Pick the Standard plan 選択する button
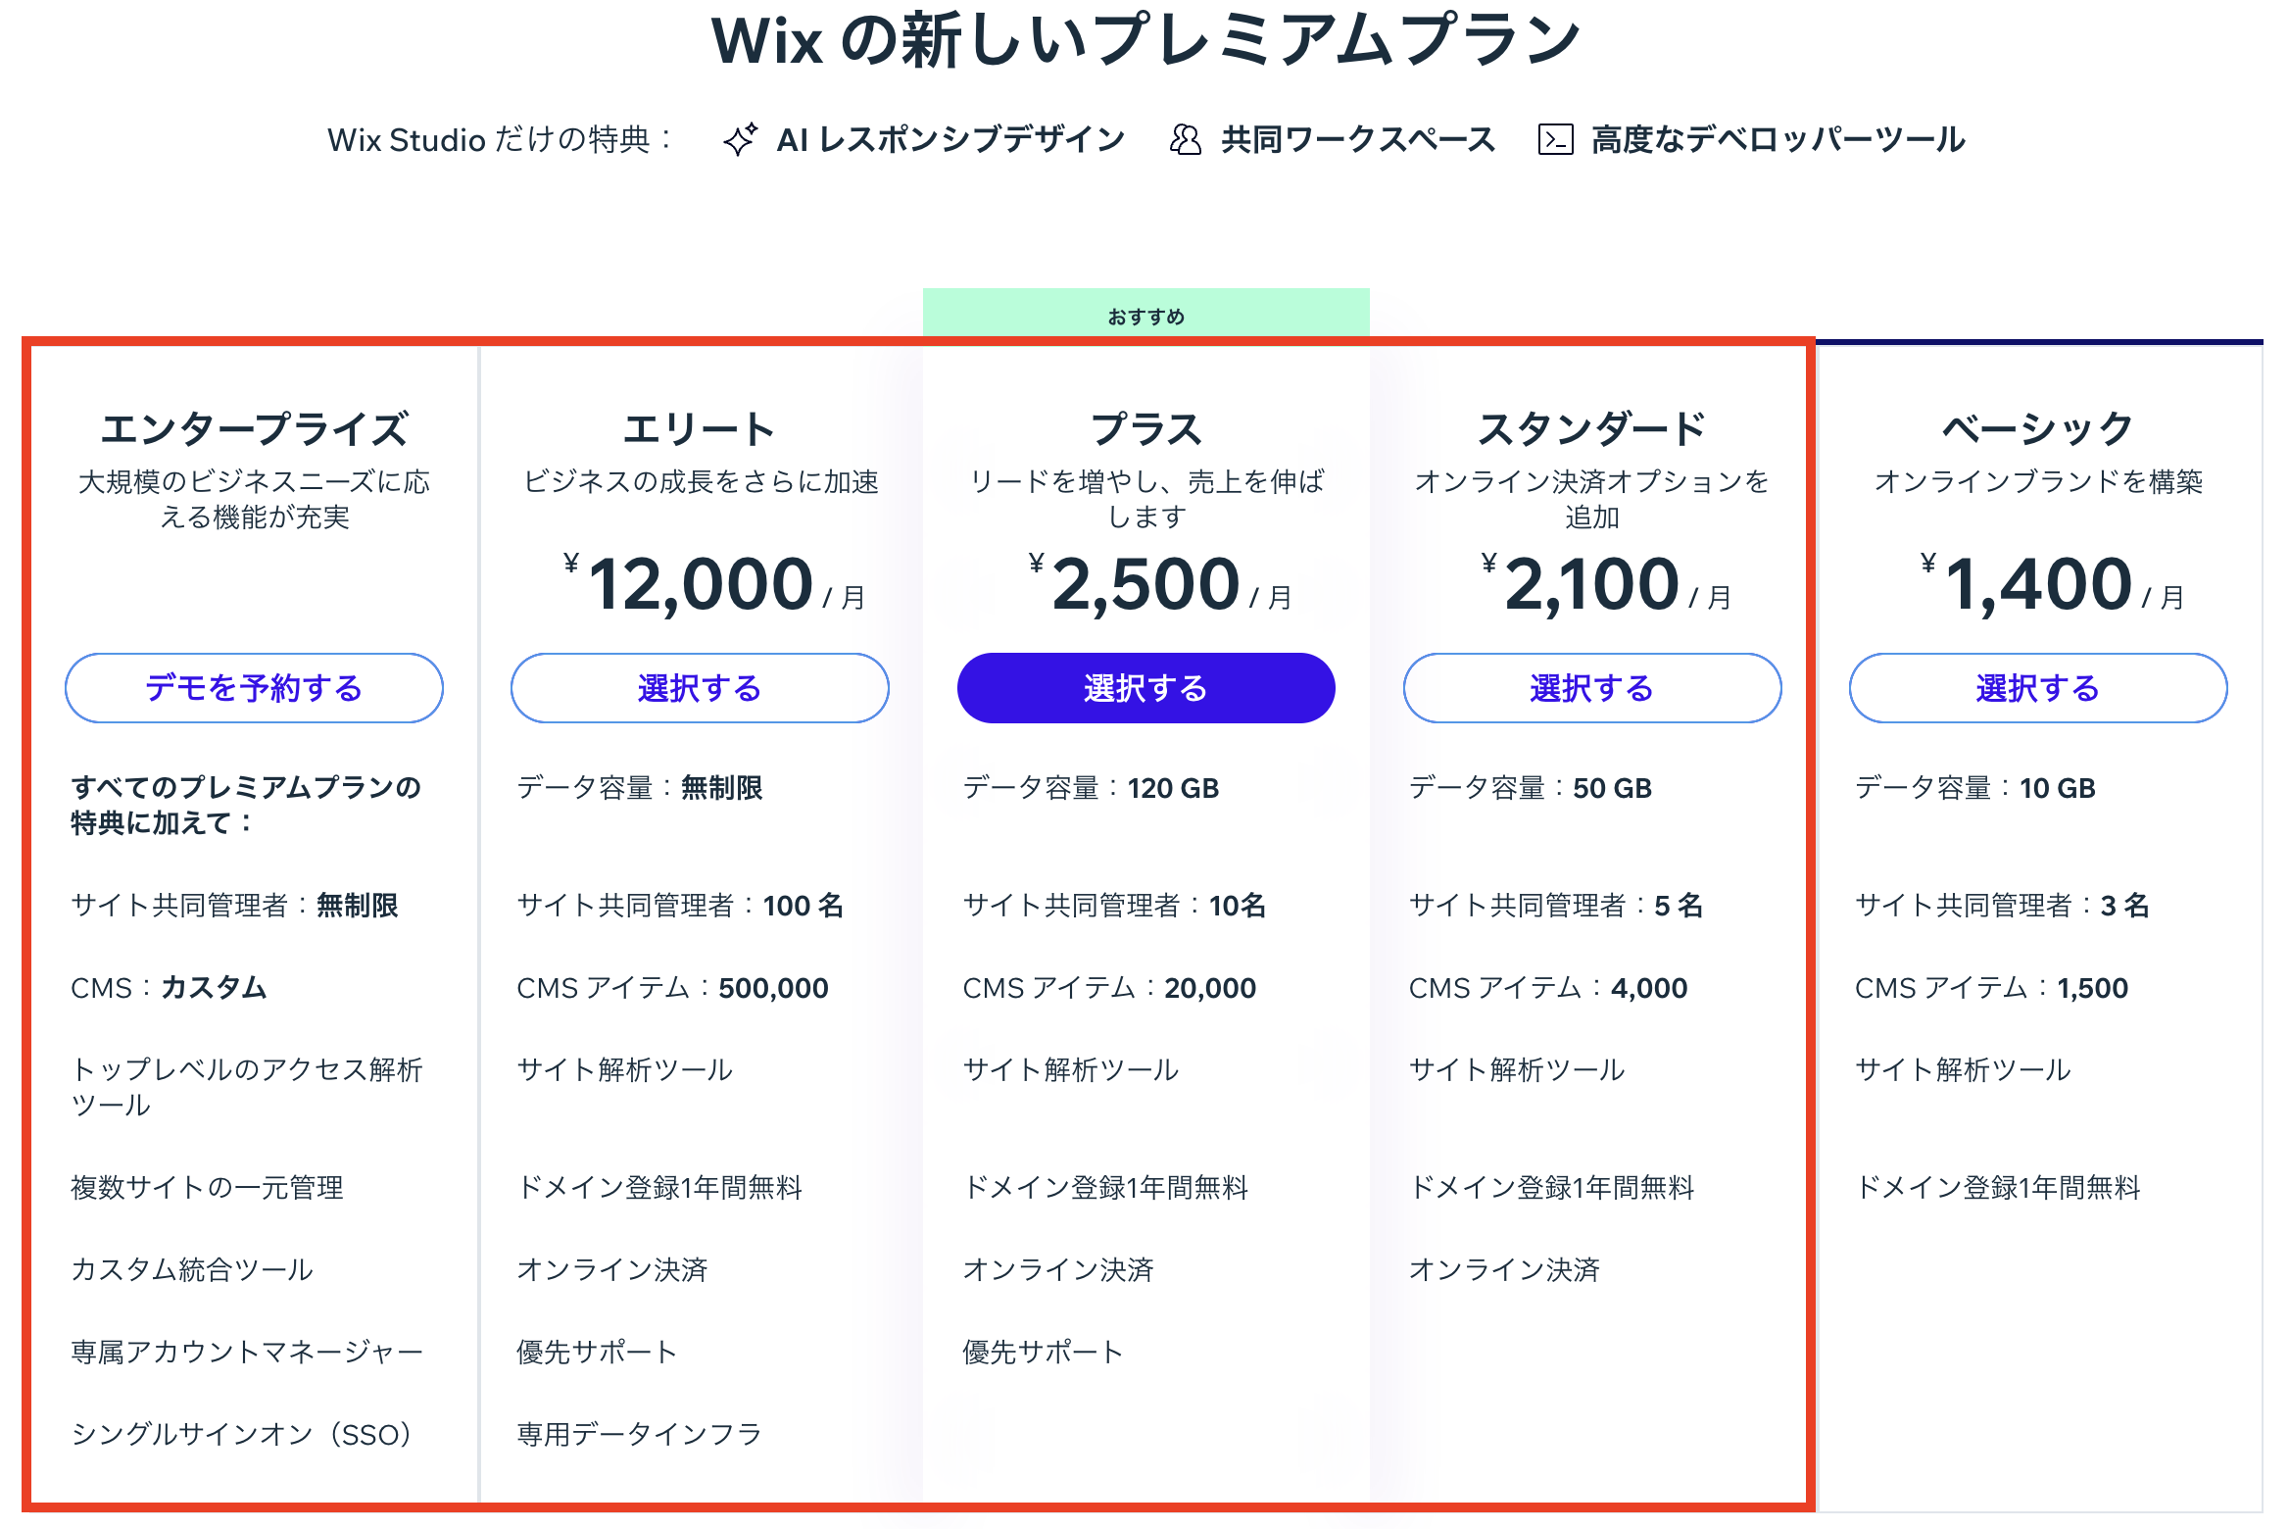 tap(1591, 688)
